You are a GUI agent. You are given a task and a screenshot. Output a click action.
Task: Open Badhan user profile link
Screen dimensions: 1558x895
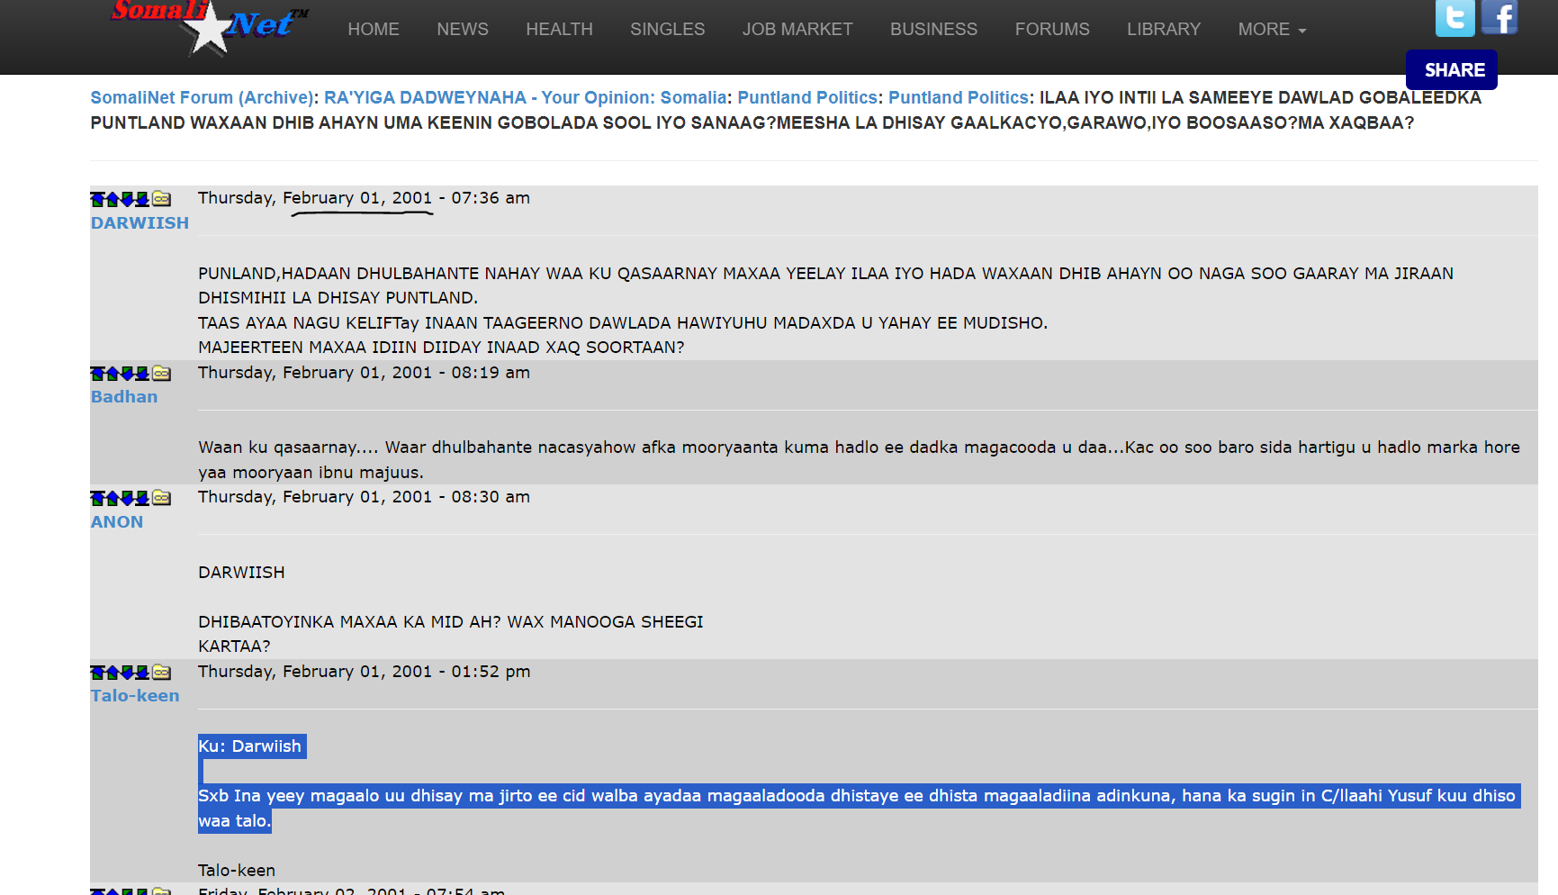pyautogui.click(x=124, y=397)
